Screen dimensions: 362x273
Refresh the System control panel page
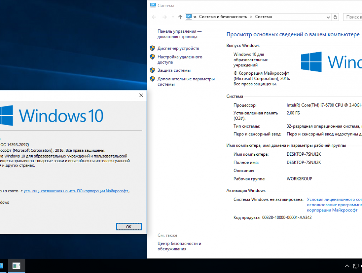335,17
